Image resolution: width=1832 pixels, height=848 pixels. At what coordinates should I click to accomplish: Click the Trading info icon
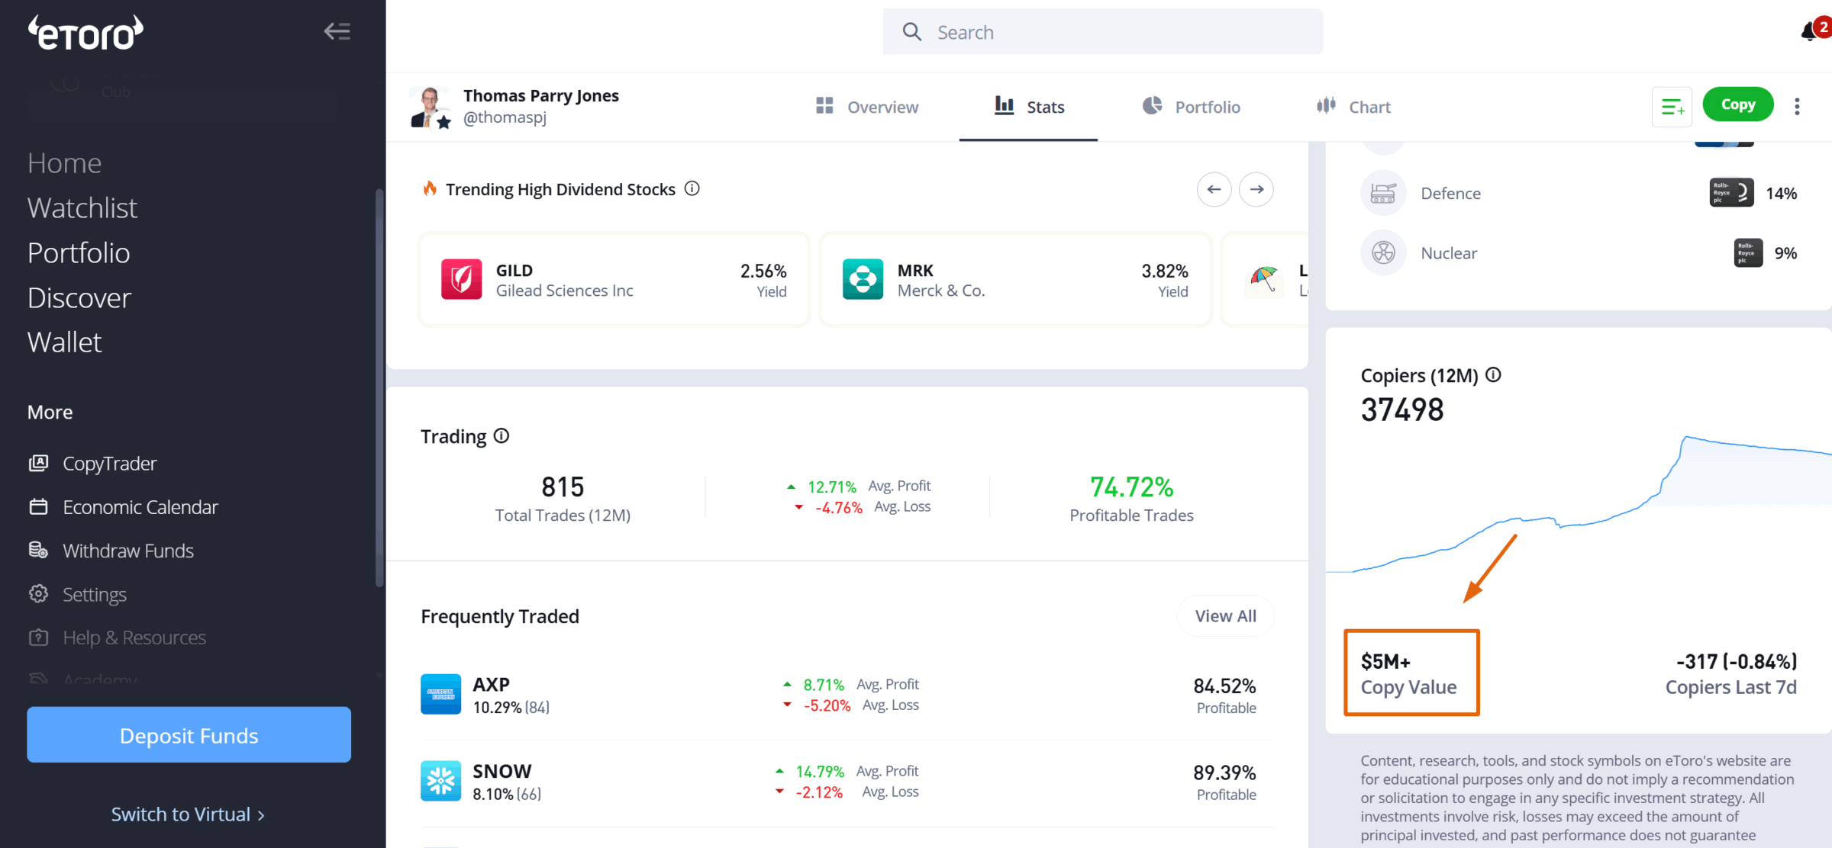pos(502,435)
